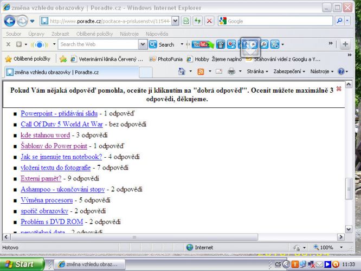Screen dimensions: 361x271
Task: Click the film clip toolbar icon
Action: (x=221, y=44)
